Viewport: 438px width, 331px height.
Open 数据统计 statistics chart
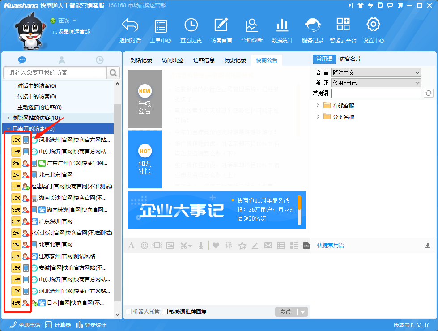point(282,31)
